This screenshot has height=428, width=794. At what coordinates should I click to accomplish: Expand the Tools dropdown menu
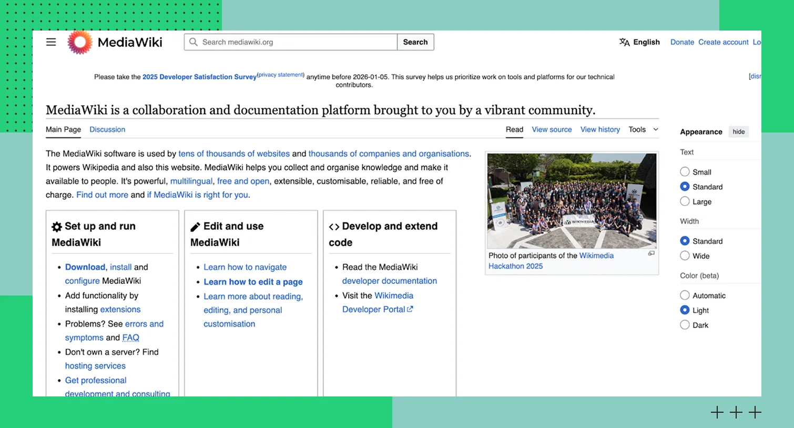click(644, 129)
